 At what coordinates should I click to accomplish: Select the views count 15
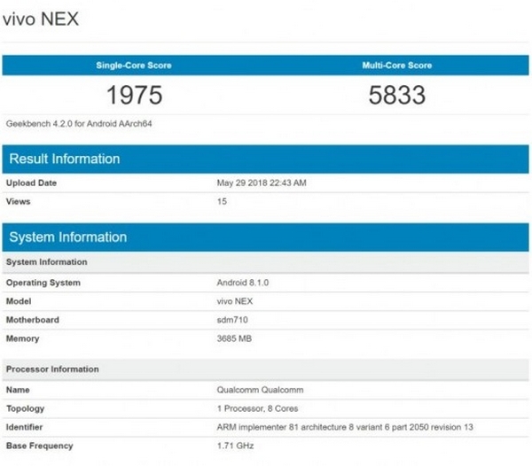[222, 202]
